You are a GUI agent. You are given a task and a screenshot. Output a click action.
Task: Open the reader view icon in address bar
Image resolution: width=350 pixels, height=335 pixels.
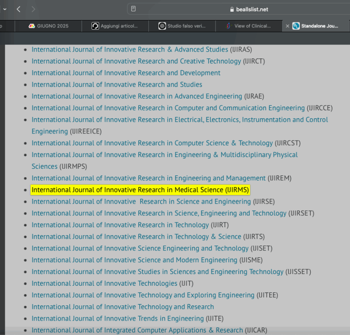tap(133, 9)
